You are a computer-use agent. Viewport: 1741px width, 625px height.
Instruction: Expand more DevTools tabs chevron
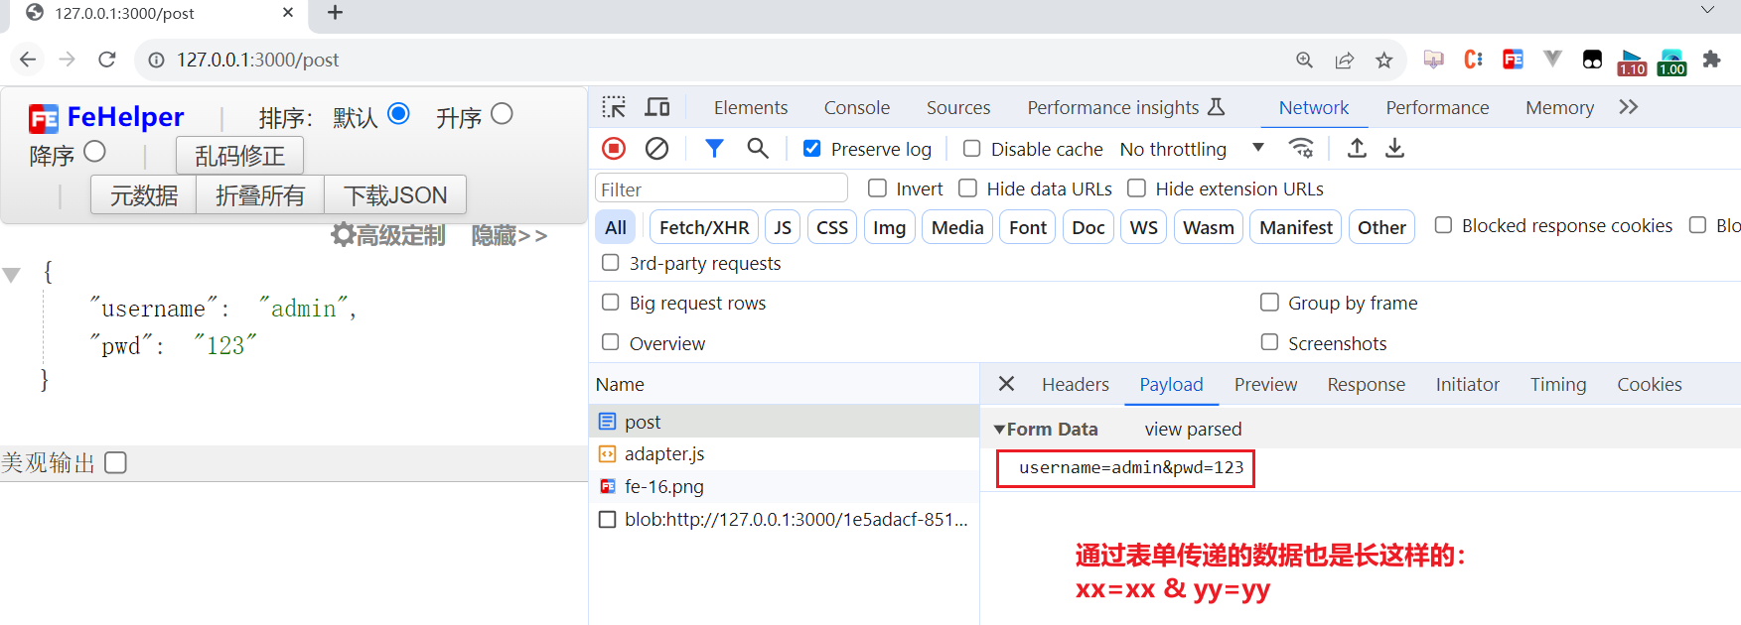point(1628,107)
